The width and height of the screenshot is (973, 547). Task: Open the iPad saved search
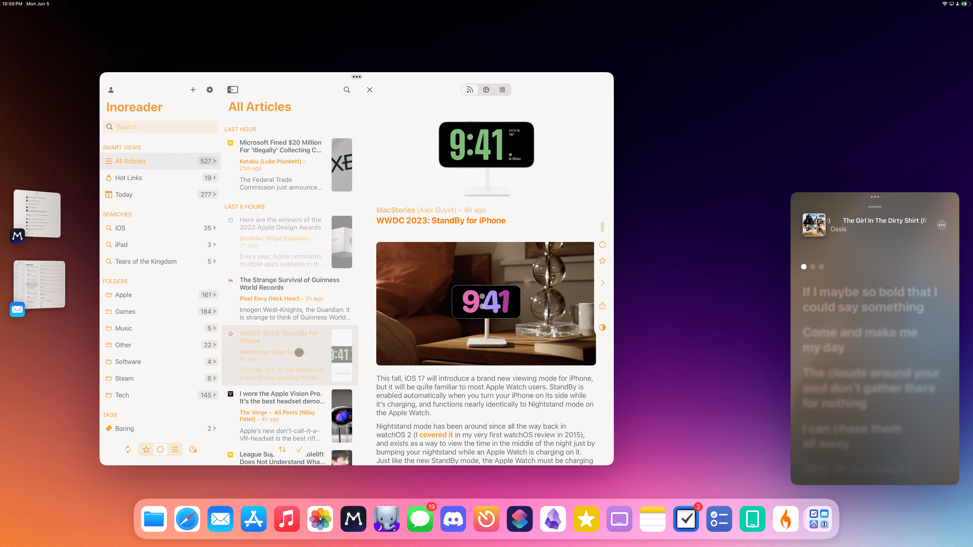[161, 245]
